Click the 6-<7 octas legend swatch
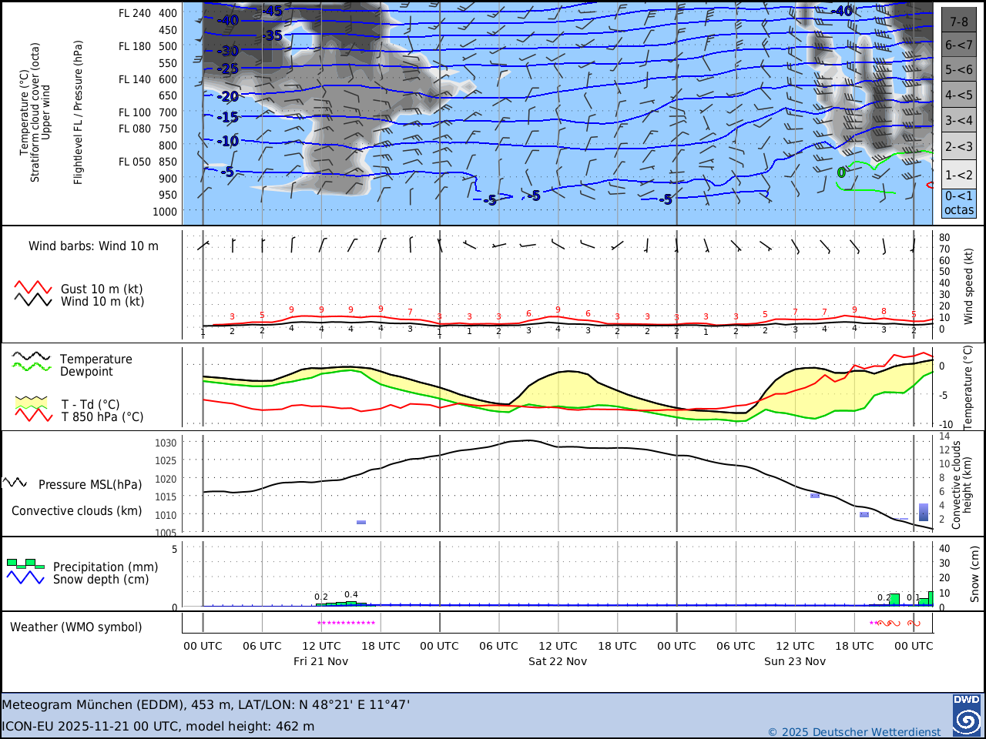The image size is (986, 739). (958, 45)
